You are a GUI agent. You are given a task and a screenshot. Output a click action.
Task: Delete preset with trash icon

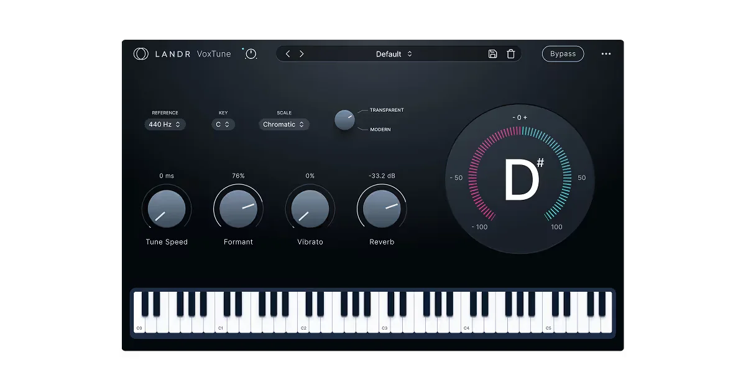click(511, 54)
